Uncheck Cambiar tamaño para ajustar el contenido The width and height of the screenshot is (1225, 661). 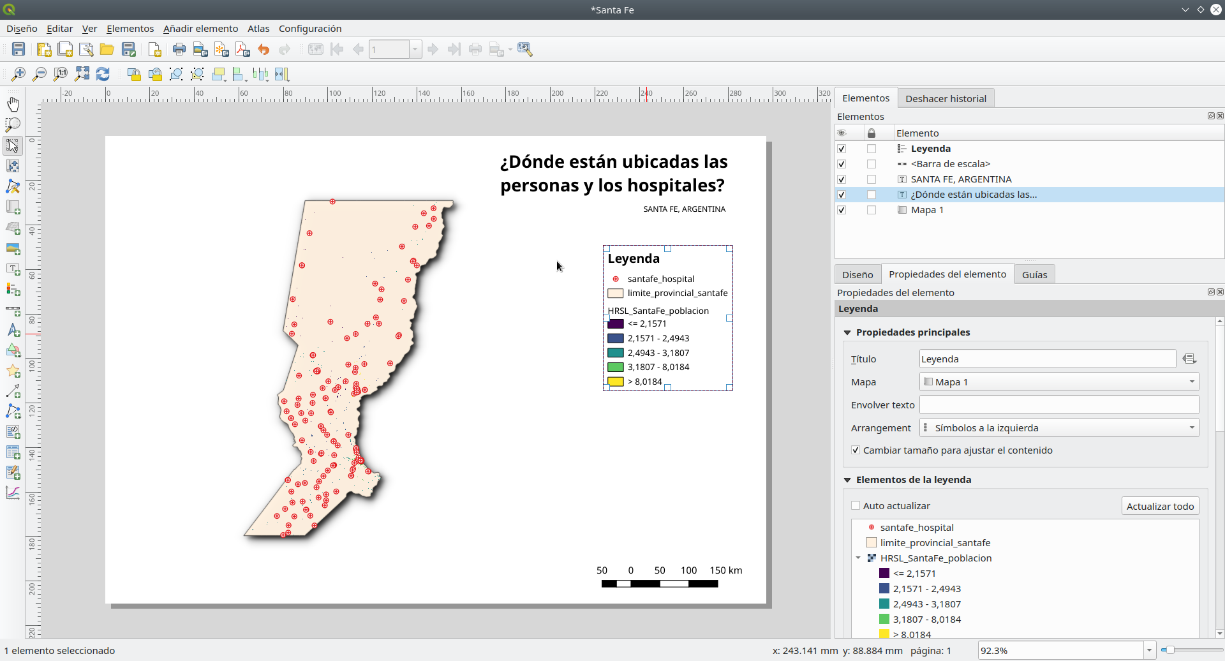856,450
